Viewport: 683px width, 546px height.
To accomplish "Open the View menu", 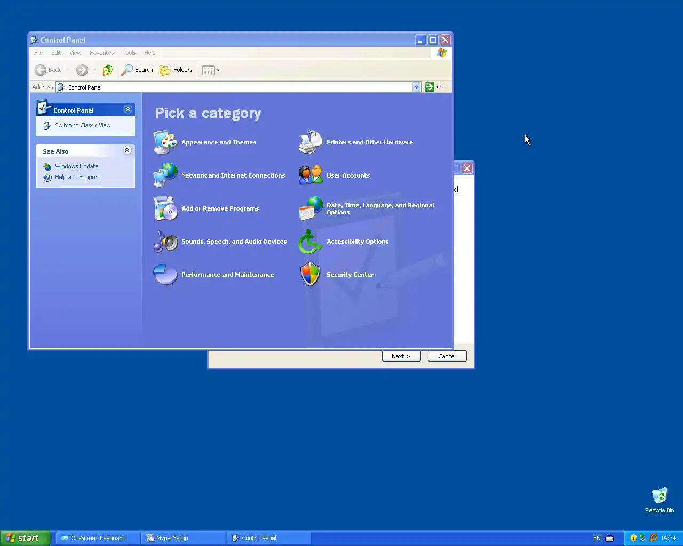I will pyautogui.click(x=75, y=53).
